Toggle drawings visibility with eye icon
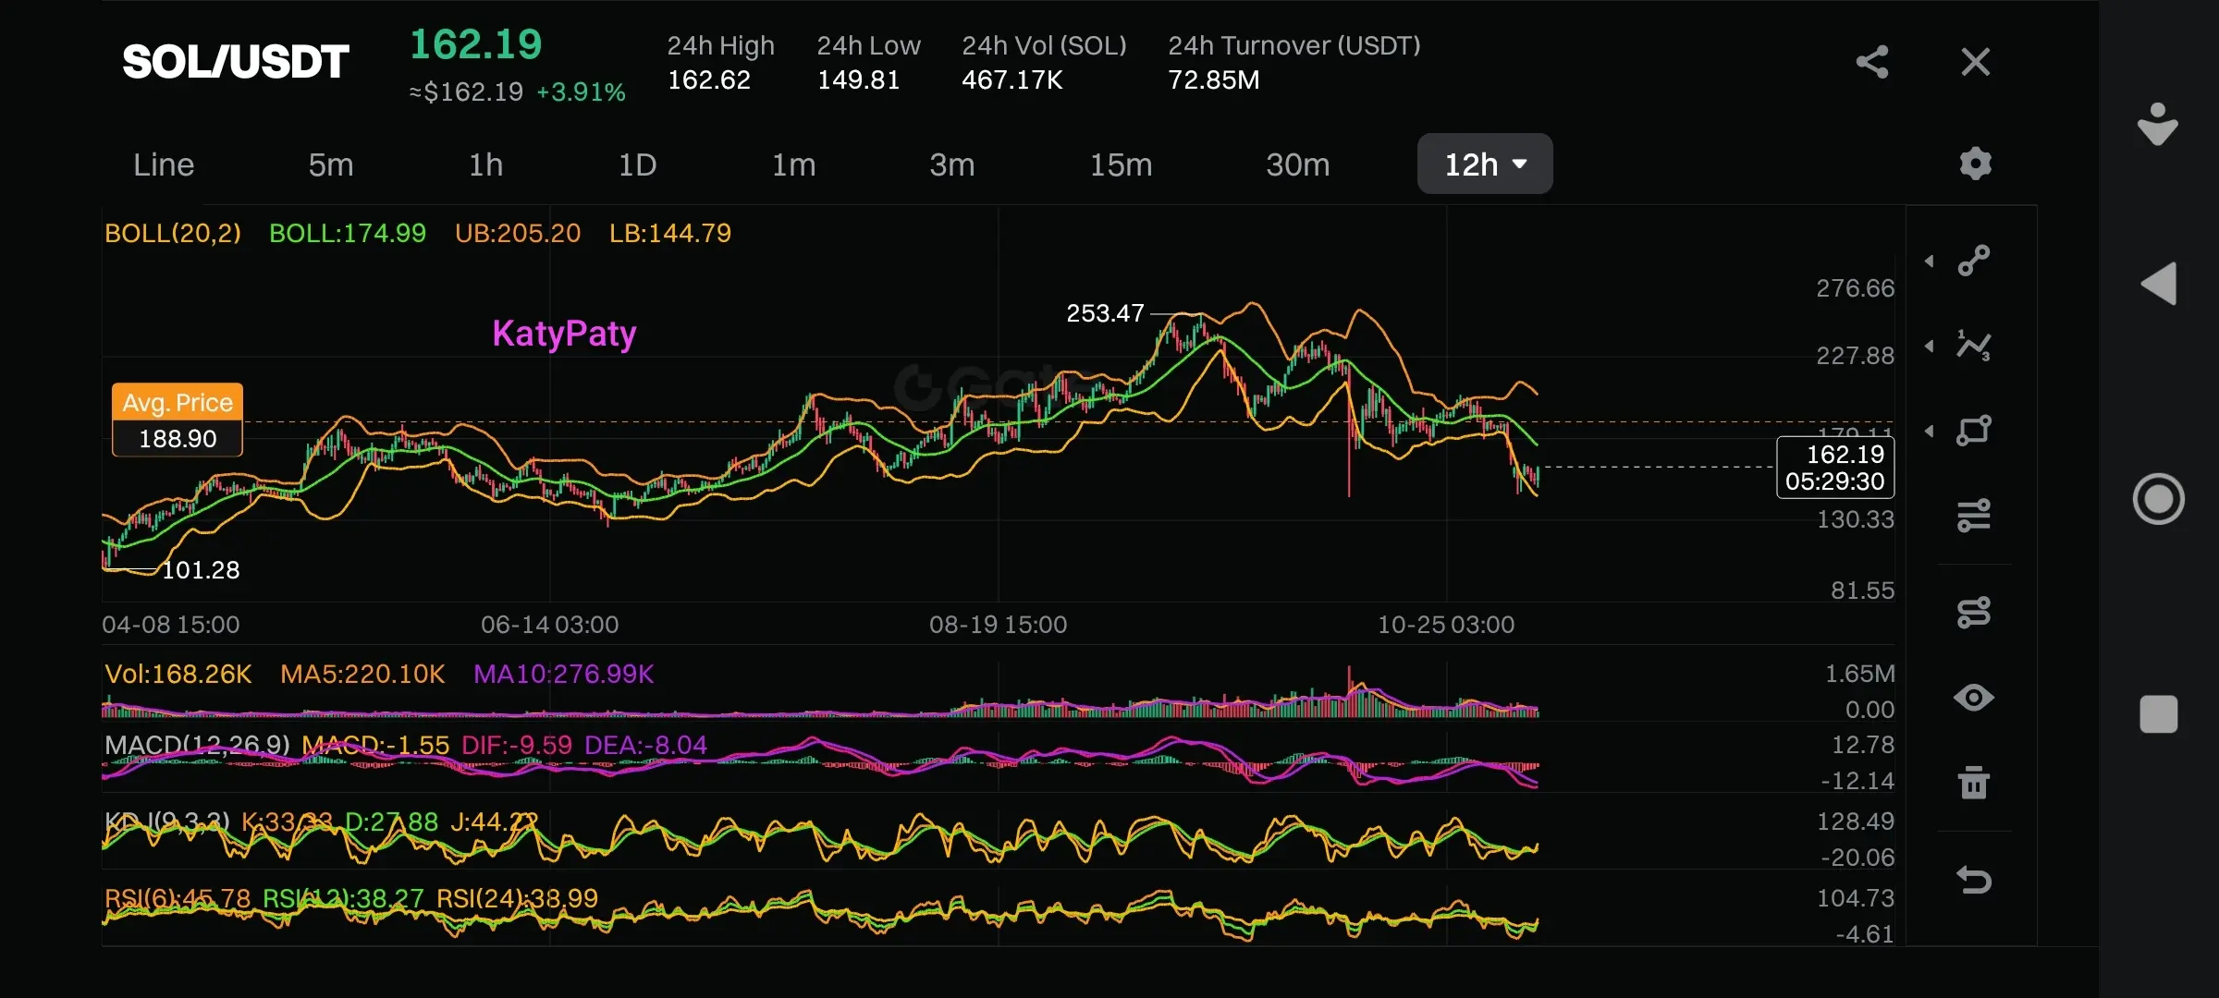2219x998 pixels. 1974,698
